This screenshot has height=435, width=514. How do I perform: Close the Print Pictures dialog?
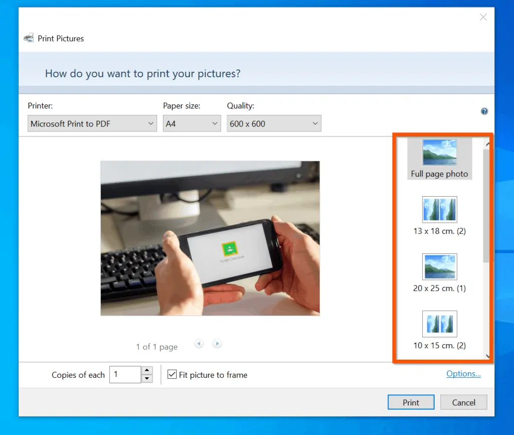pos(483,18)
